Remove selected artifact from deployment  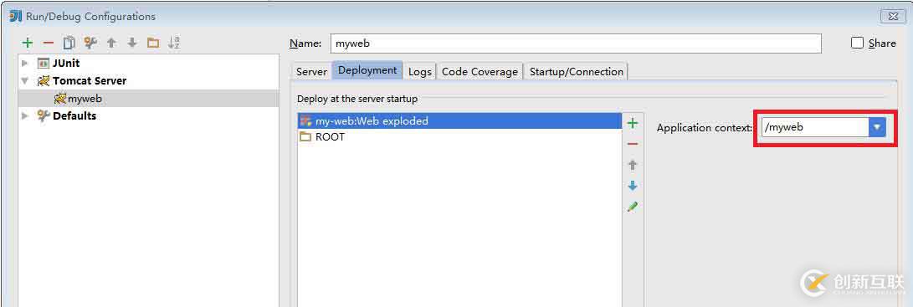[633, 144]
